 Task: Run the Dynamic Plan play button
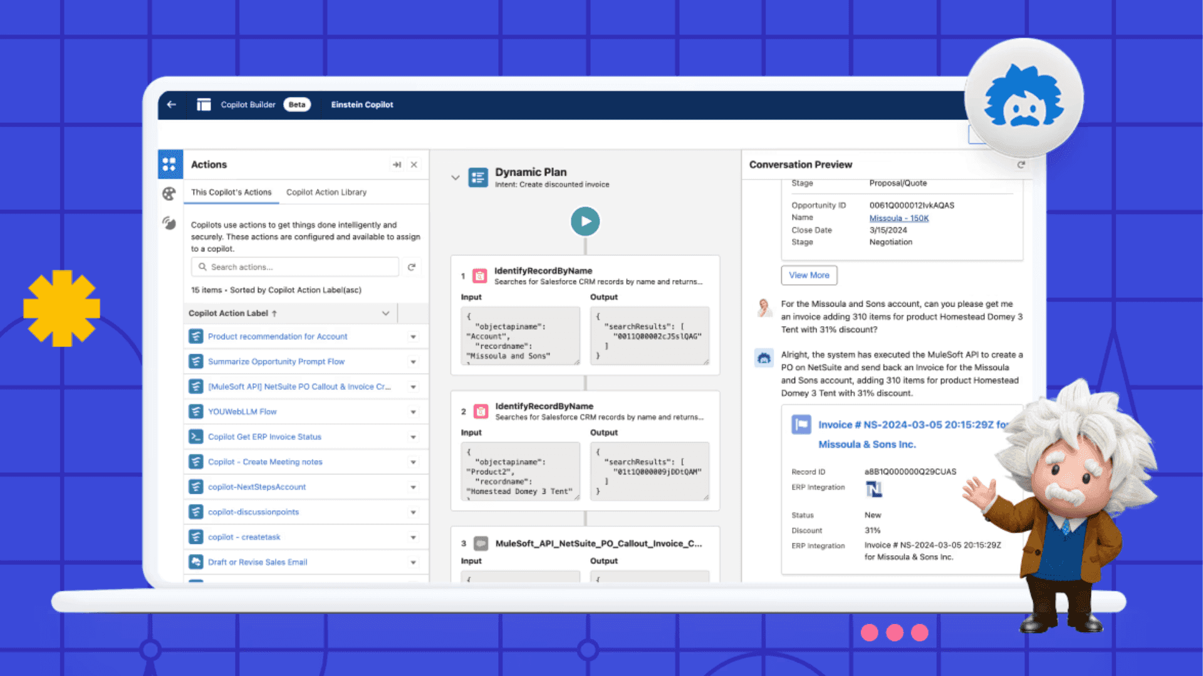(585, 221)
